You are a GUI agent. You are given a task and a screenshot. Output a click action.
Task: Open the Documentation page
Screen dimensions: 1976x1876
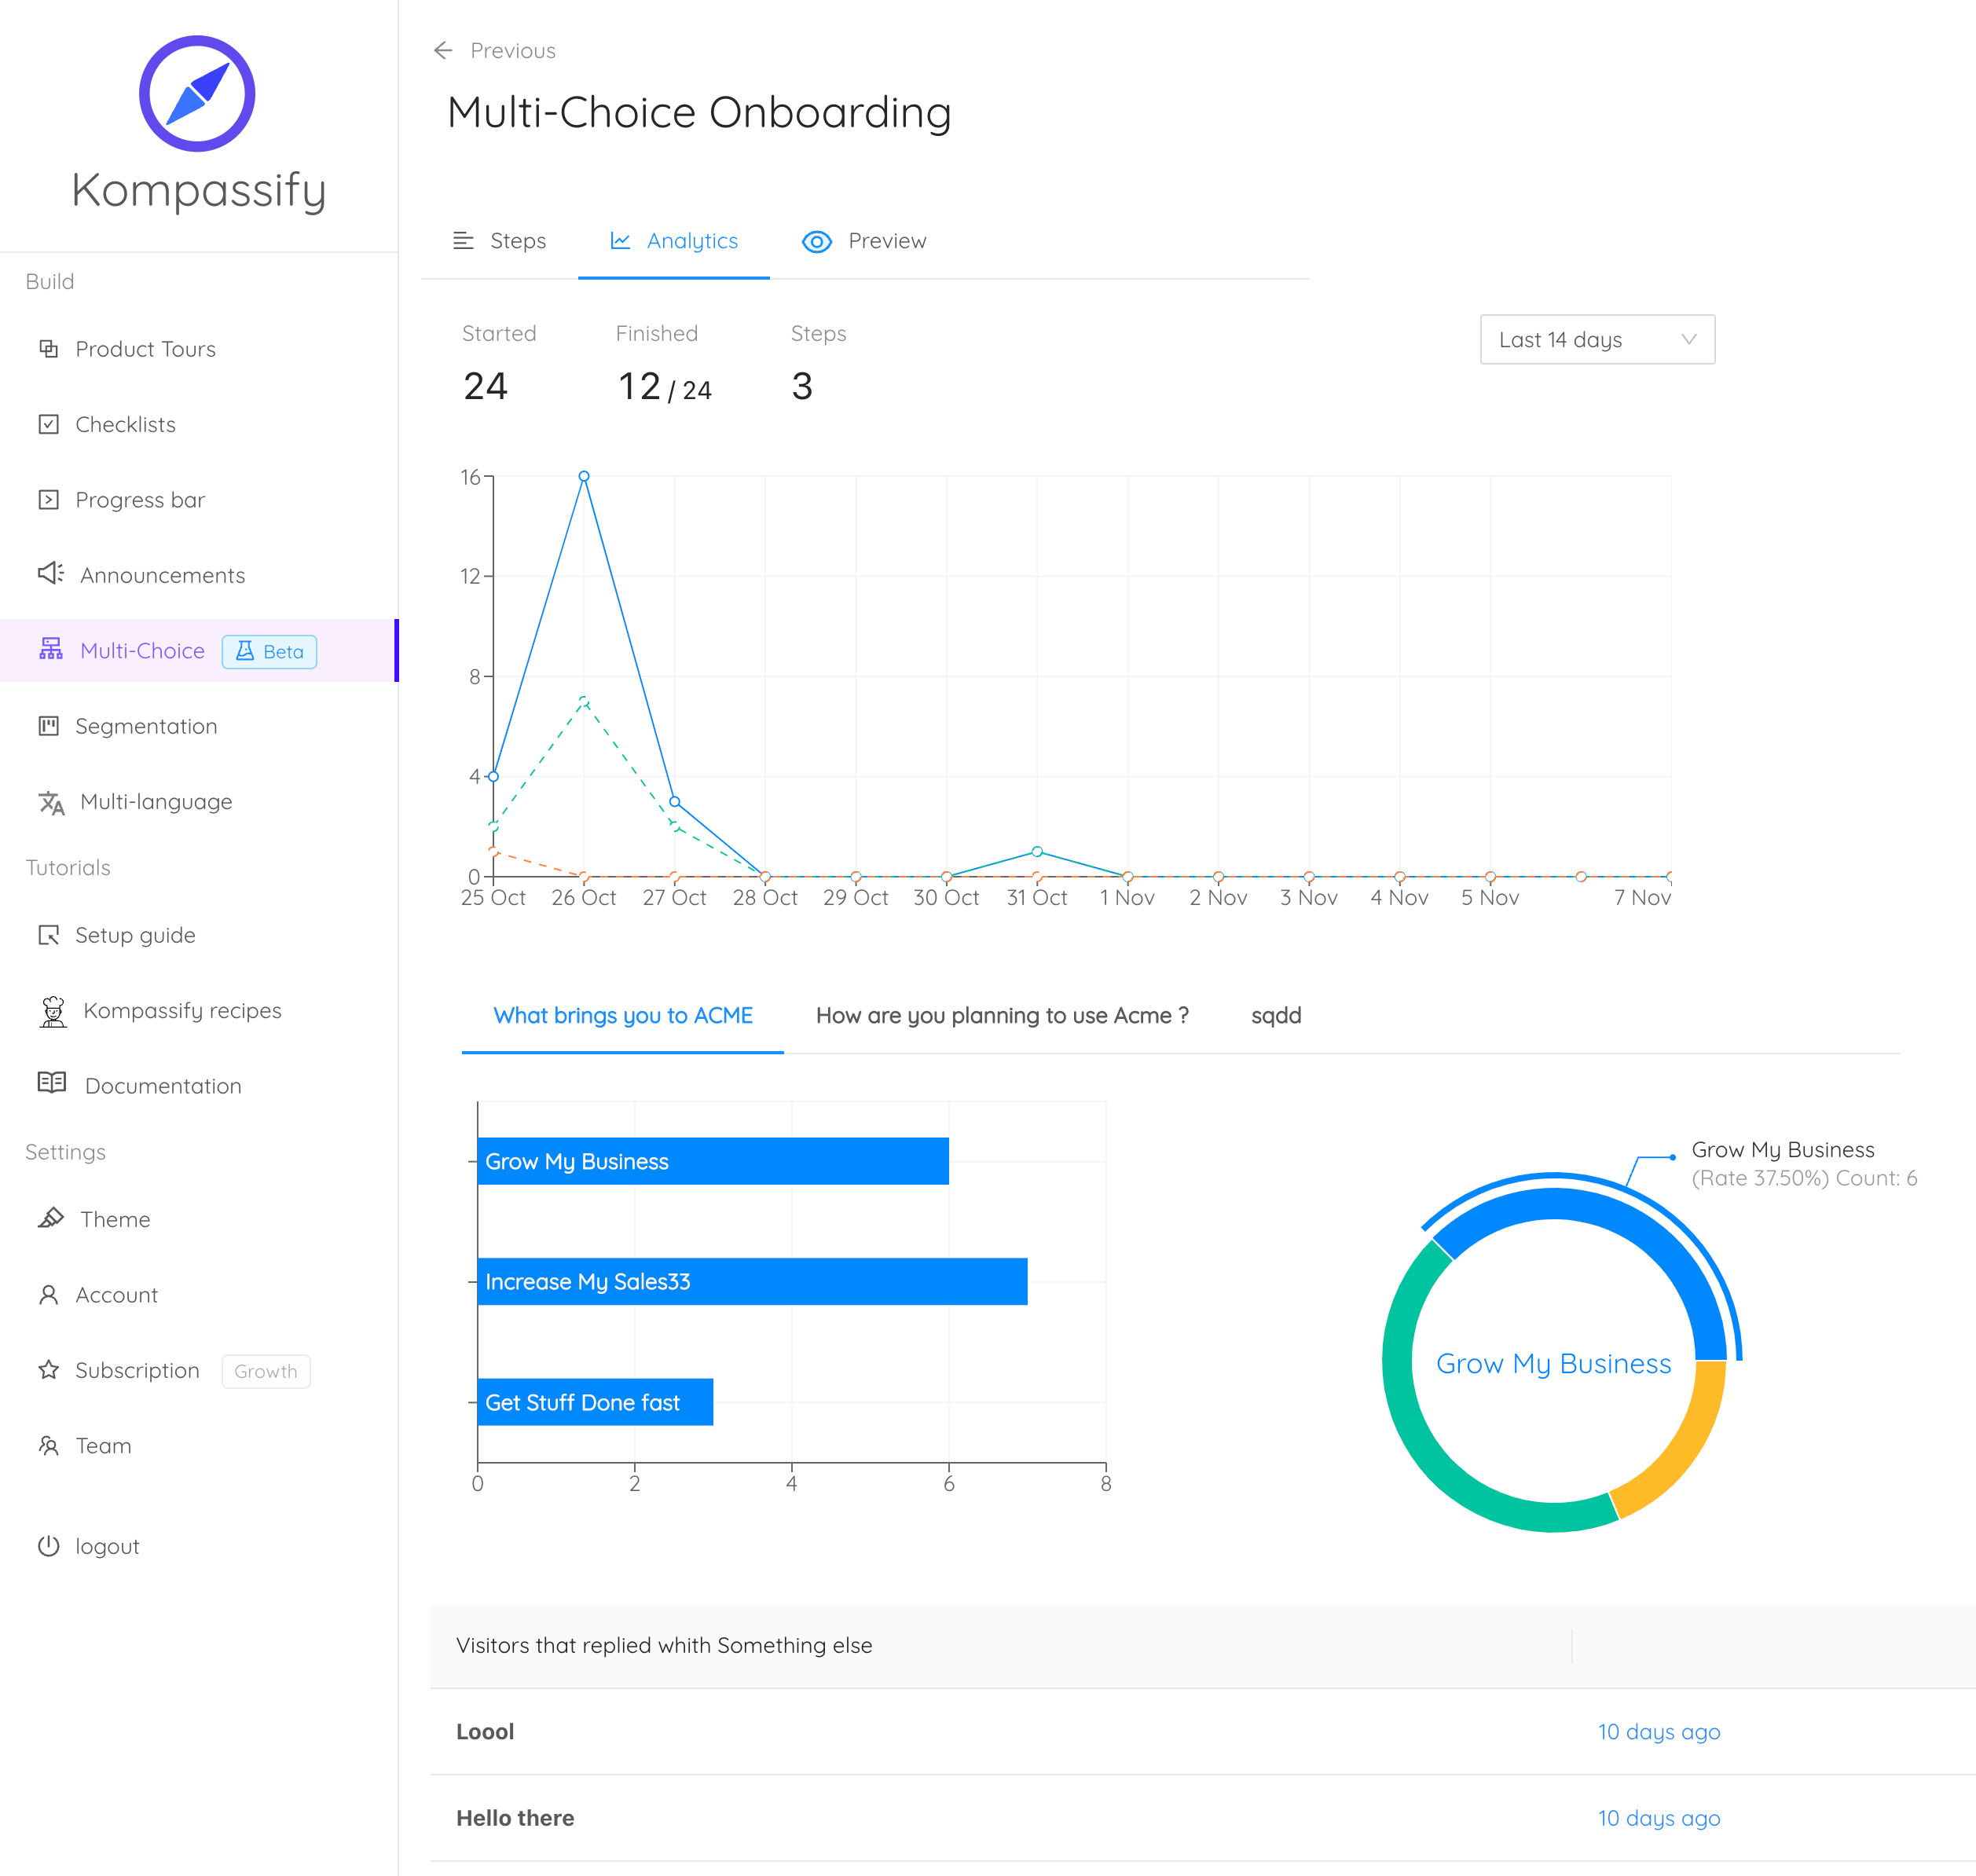(163, 1085)
